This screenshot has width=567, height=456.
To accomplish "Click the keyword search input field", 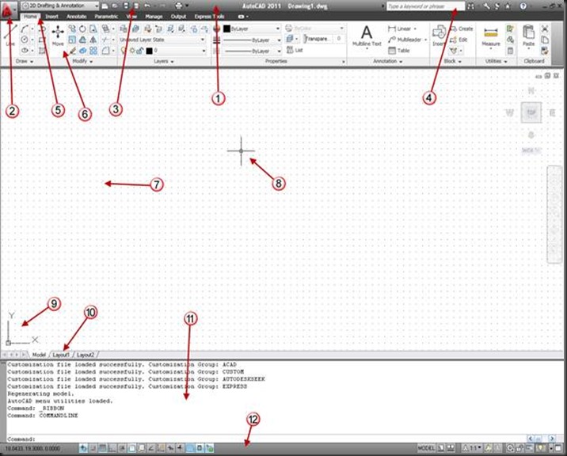I will point(425,6).
